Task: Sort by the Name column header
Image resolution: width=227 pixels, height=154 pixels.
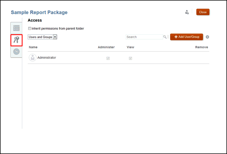Action: 33,47
